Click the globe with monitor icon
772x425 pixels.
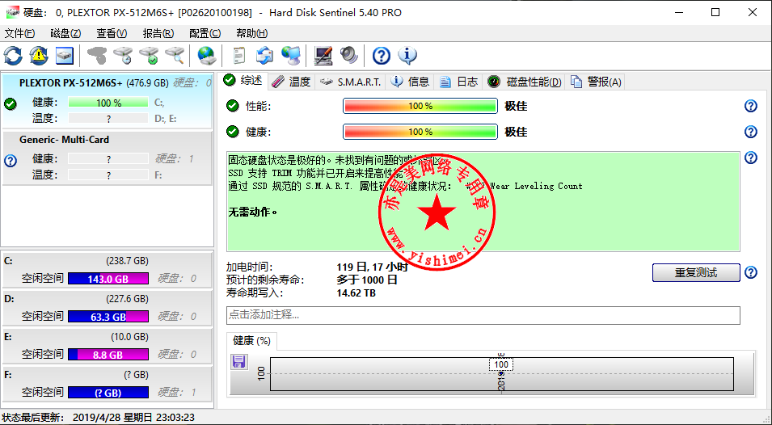tap(290, 56)
